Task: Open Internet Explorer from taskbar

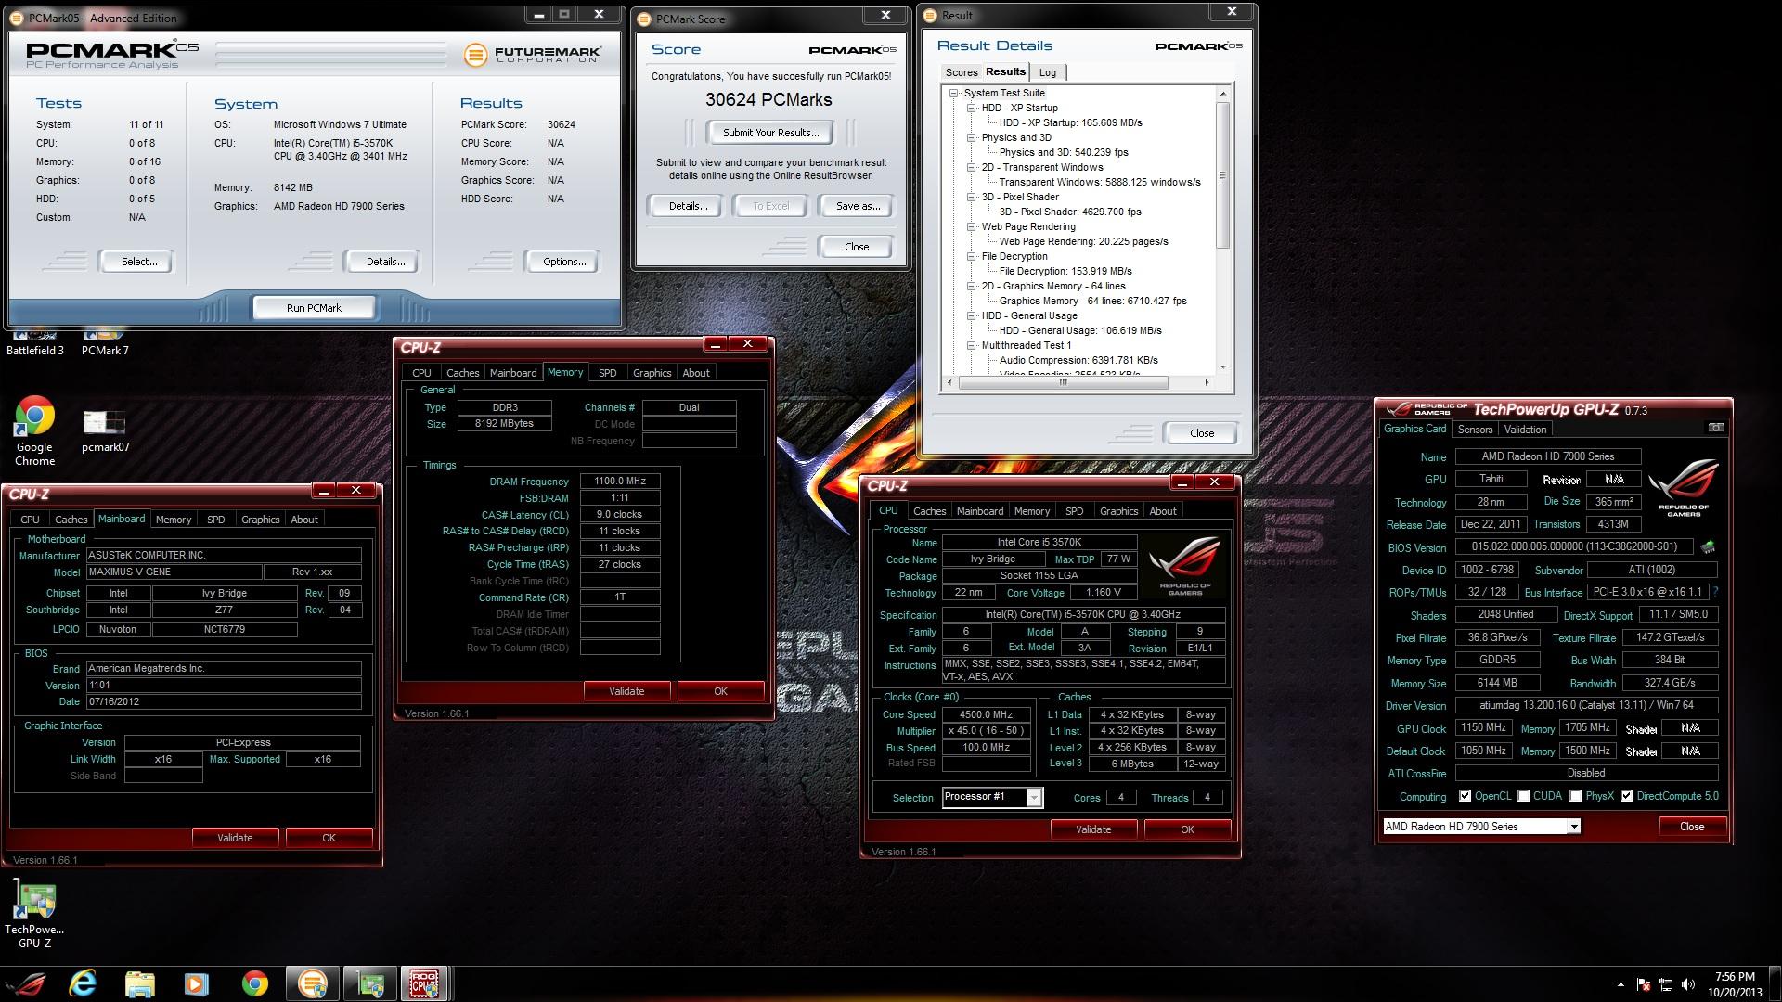Action: coord(84,983)
